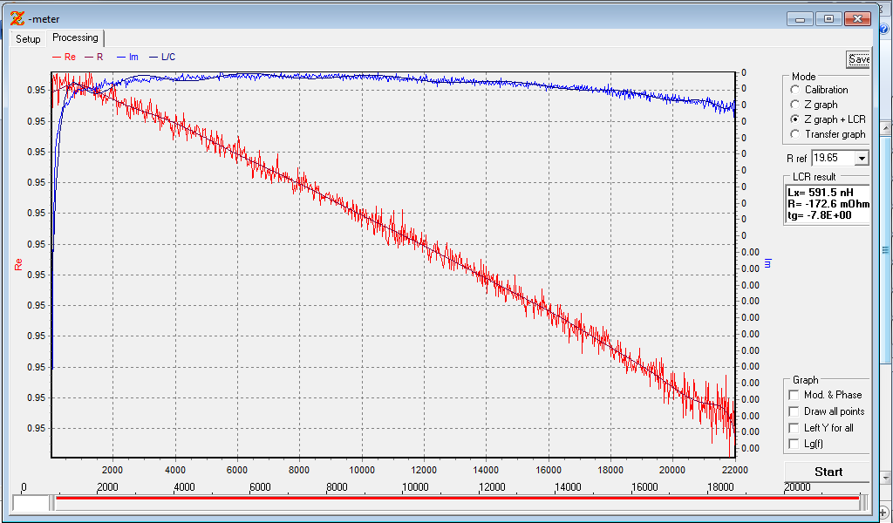Click the Im legend entry
This screenshot has height=523, width=893.
[x=127, y=57]
